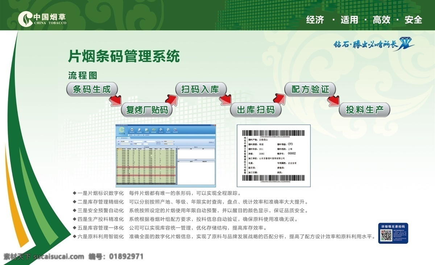Select the 投料生产 flow step

[364, 109]
